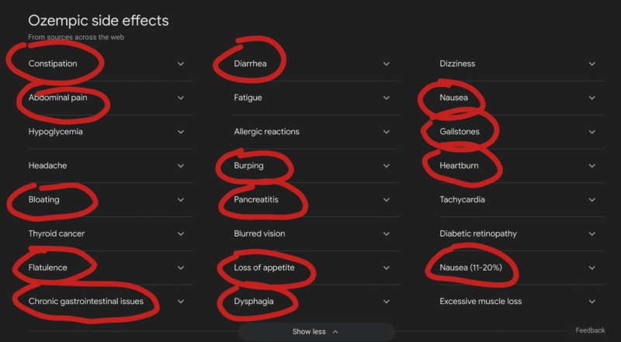Expand the Constipation side effect row

coord(180,64)
